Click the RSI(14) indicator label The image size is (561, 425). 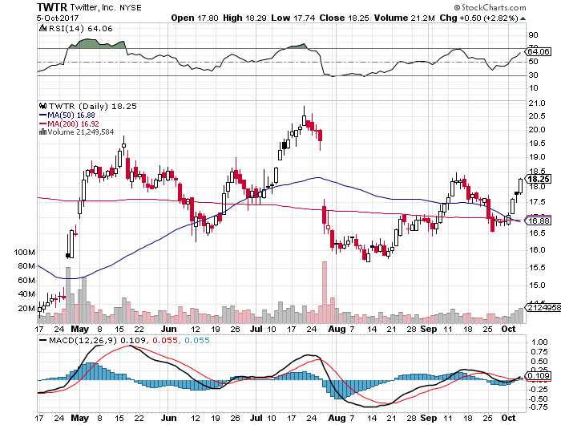pyautogui.click(x=63, y=30)
